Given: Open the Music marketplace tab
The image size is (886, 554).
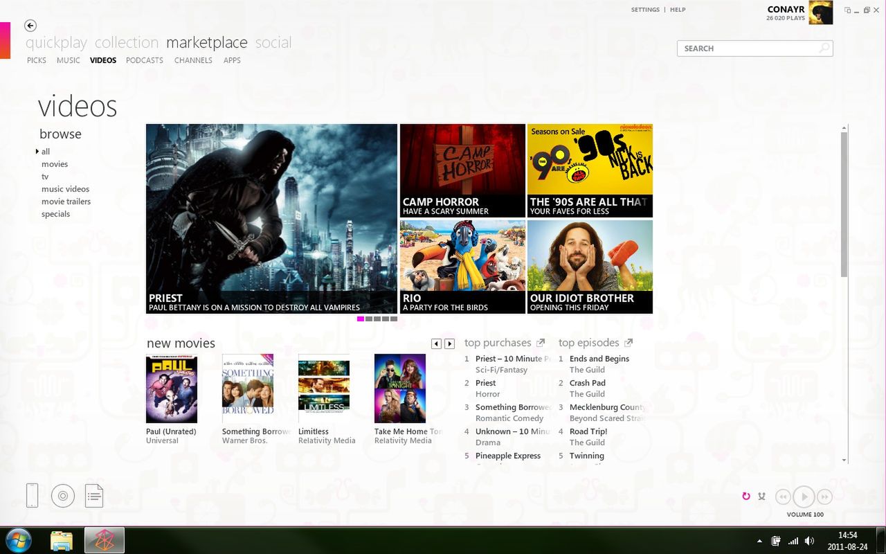Looking at the screenshot, I should click(x=69, y=60).
